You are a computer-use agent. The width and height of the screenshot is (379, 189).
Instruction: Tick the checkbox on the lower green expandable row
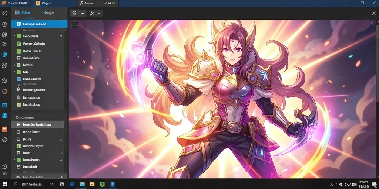click(x=61, y=159)
